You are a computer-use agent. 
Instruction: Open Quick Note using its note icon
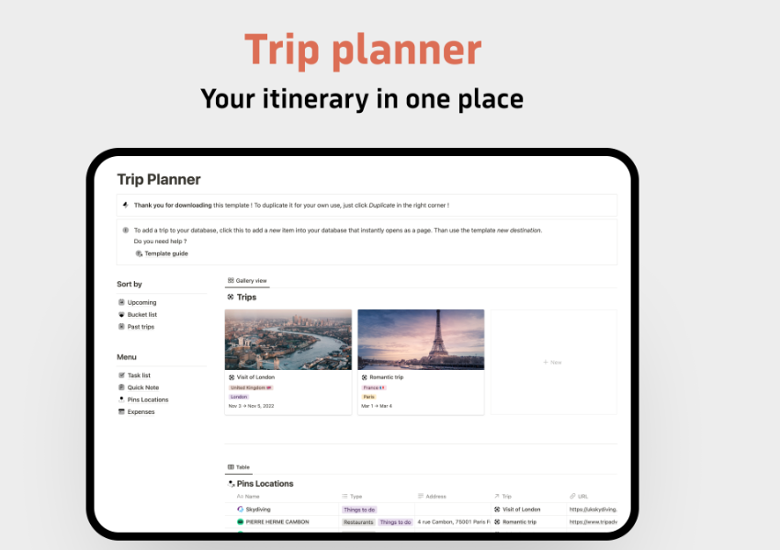pyautogui.click(x=121, y=387)
